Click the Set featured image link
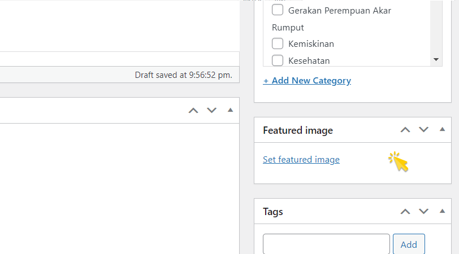The width and height of the screenshot is (459, 254). point(301,160)
